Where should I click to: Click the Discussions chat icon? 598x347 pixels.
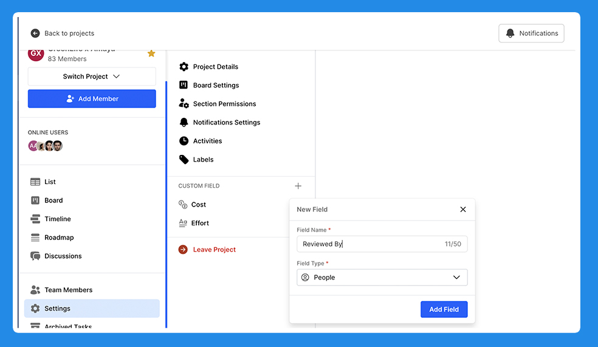35,256
